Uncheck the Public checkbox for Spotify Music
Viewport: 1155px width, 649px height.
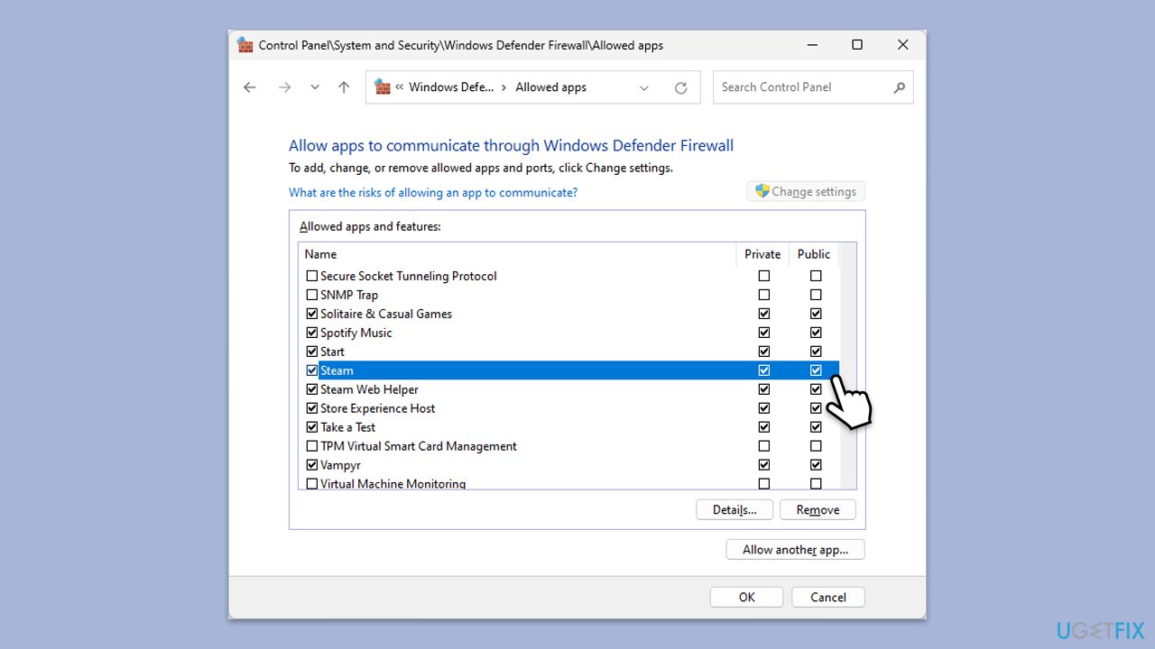(x=816, y=332)
